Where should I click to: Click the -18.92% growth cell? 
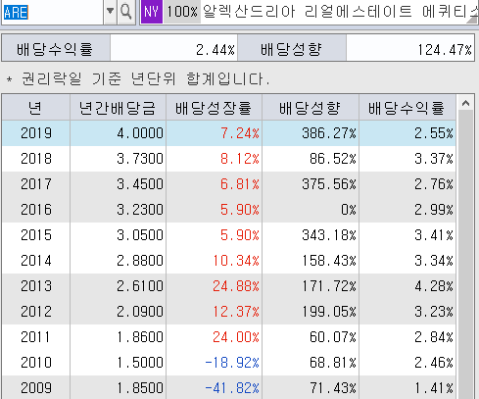tap(214, 363)
